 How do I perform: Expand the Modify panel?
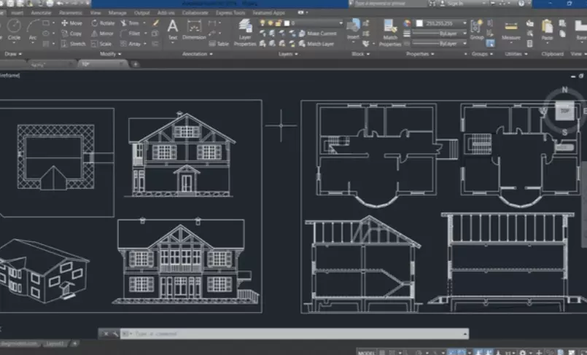(110, 54)
